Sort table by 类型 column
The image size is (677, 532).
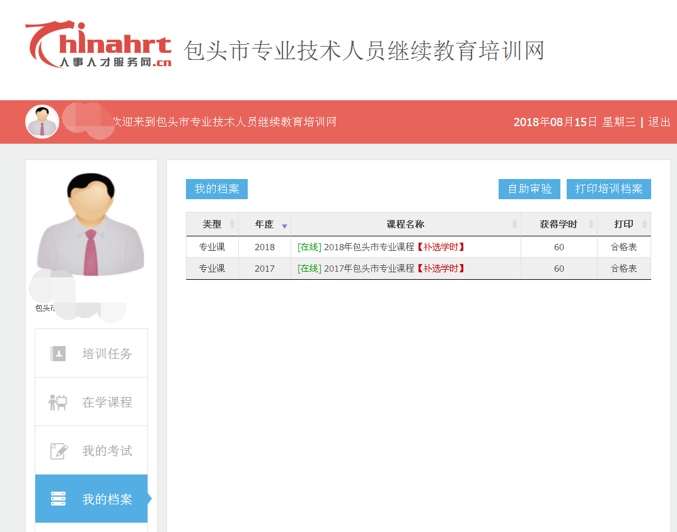pyautogui.click(x=212, y=224)
